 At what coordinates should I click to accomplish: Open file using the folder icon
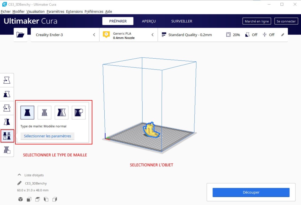coord(20,35)
